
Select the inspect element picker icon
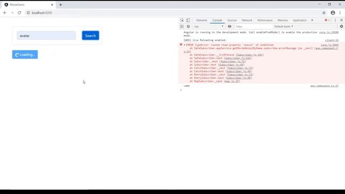click(x=182, y=20)
